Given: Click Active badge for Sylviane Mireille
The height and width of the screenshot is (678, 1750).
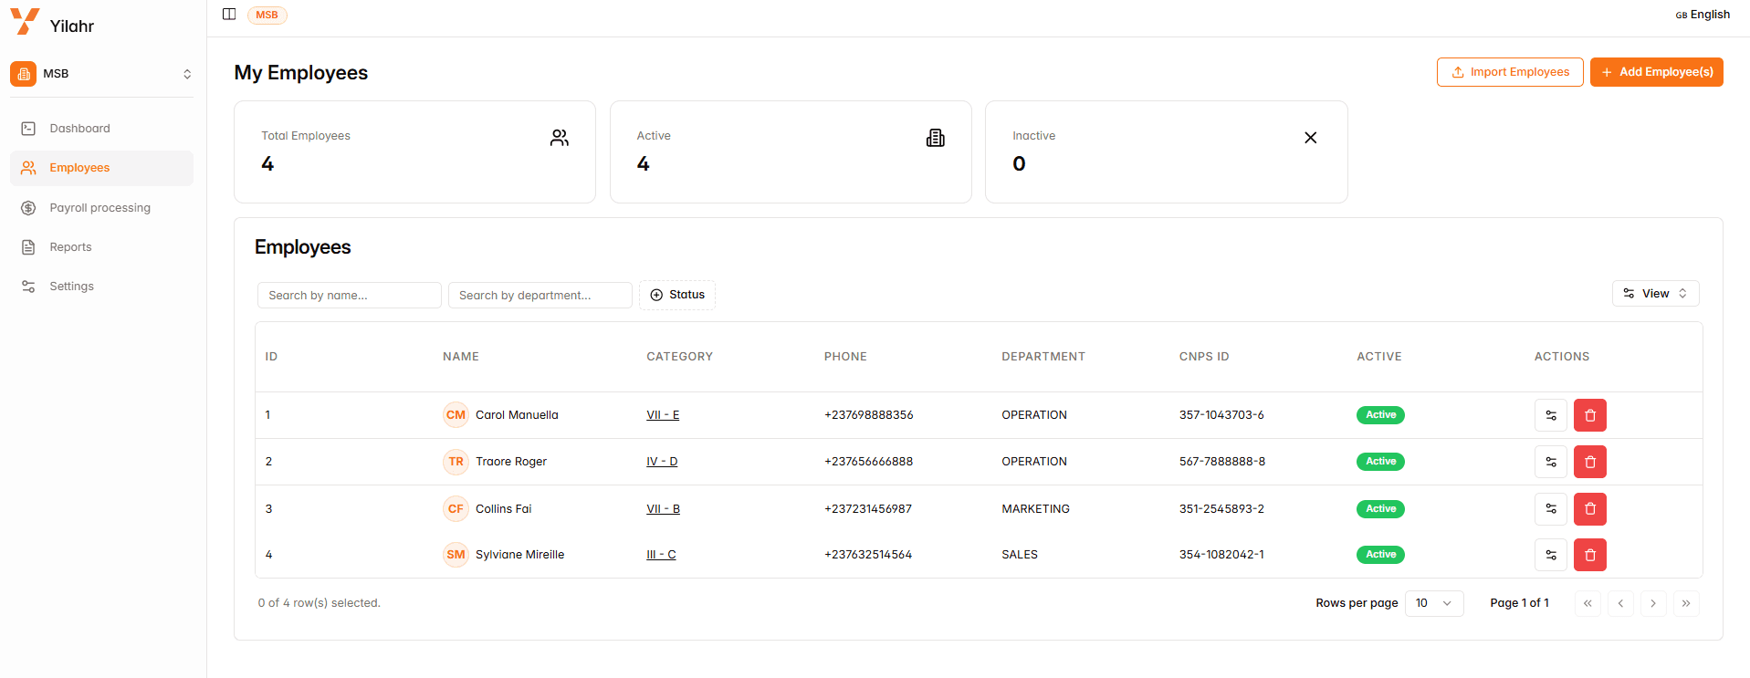Looking at the screenshot, I should (x=1380, y=555).
